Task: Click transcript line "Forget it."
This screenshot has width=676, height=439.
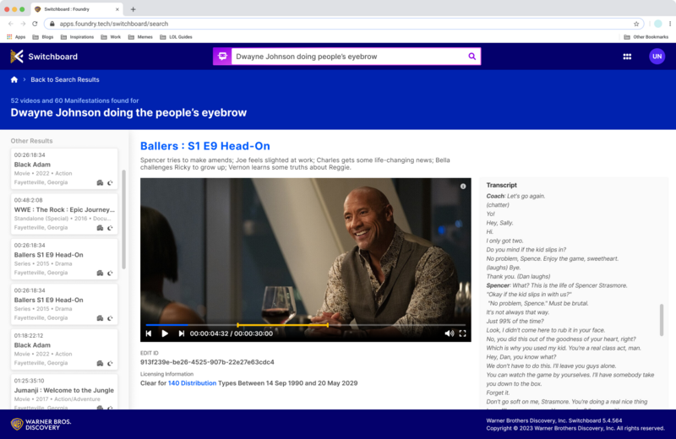Action: [498, 393]
